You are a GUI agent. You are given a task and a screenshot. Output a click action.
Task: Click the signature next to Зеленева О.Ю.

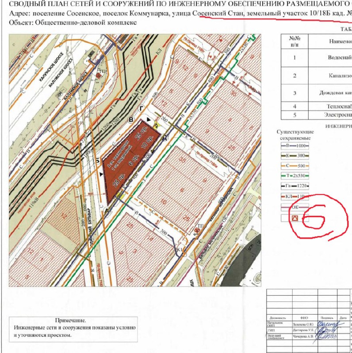330,325
